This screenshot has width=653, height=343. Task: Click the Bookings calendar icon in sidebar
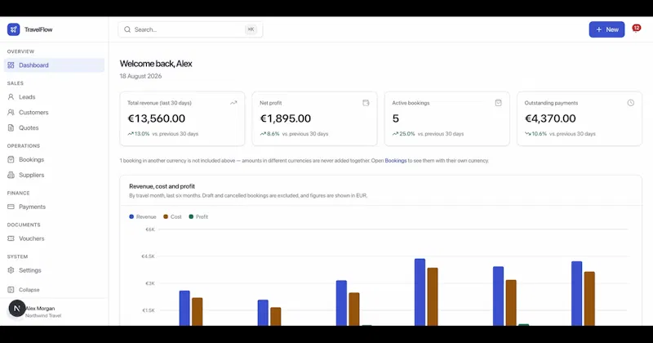click(11, 159)
